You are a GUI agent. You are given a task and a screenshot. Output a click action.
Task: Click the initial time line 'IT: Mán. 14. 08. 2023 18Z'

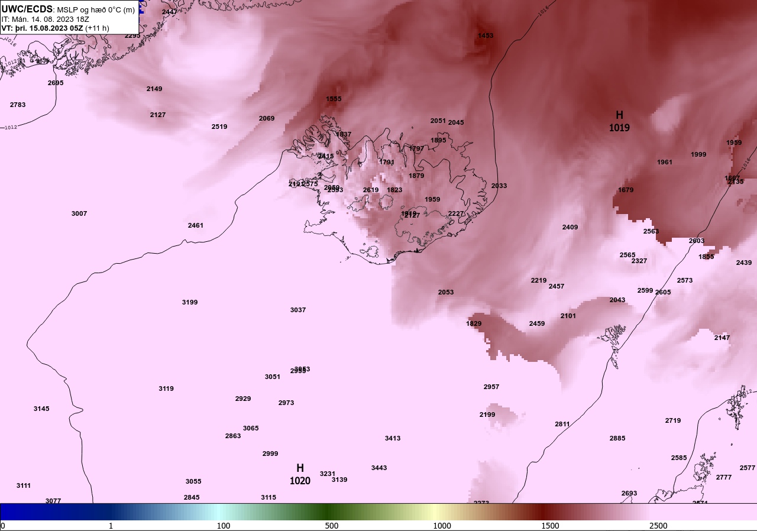[x=45, y=19]
